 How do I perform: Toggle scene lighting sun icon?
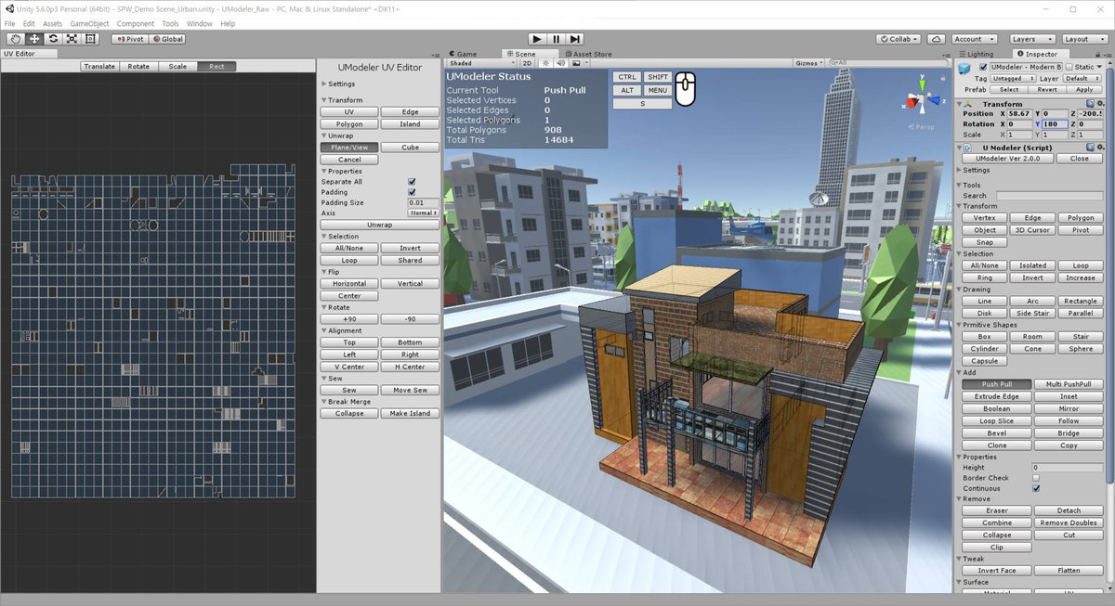[546, 63]
